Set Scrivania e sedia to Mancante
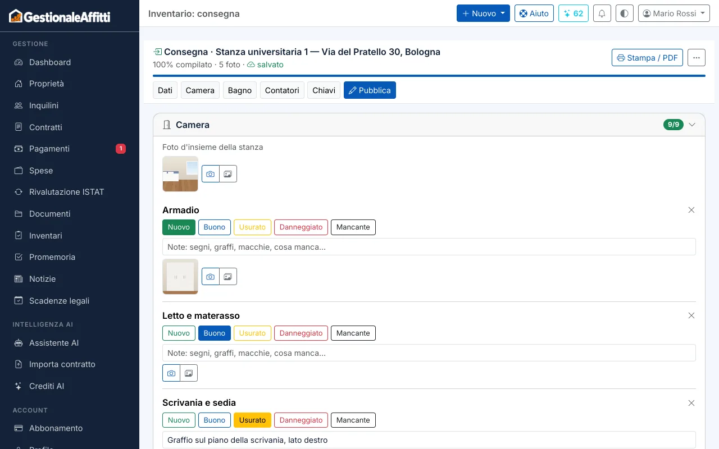719x449 pixels. click(353, 420)
